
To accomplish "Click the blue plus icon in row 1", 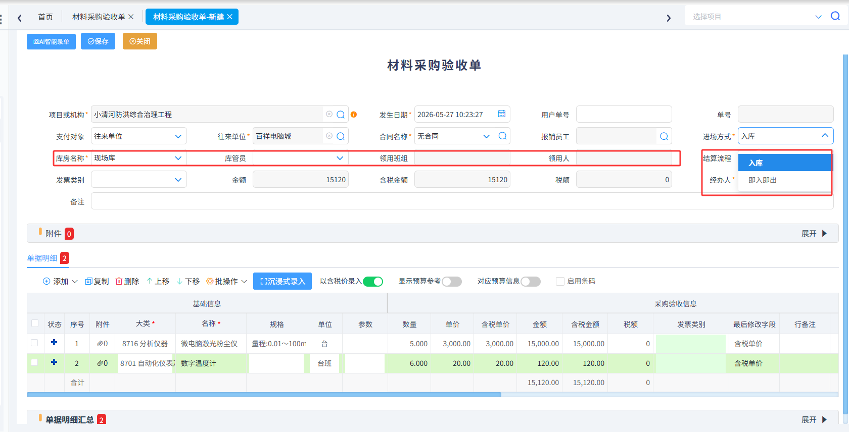I will click(54, 342).
